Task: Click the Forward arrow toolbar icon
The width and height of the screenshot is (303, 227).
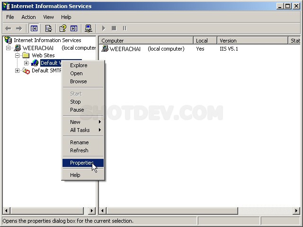Action: point(19,28)
